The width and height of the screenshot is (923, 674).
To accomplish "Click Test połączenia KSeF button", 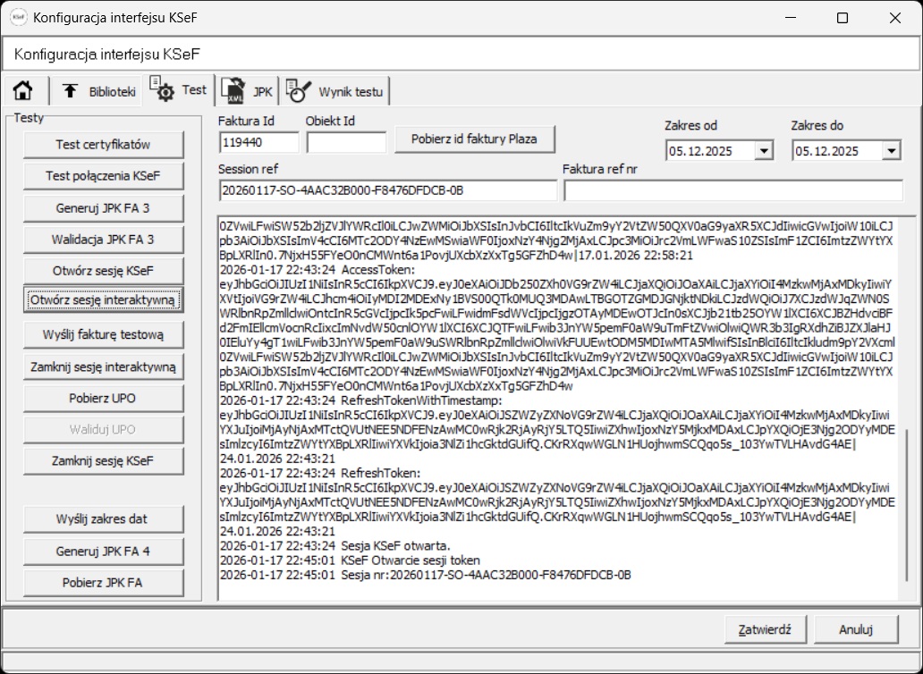I will tap(103, 176).
